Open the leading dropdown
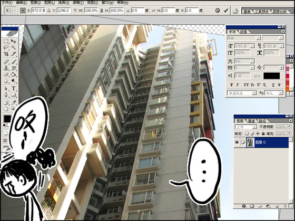 pyautogui.click(x=282, y=46)
